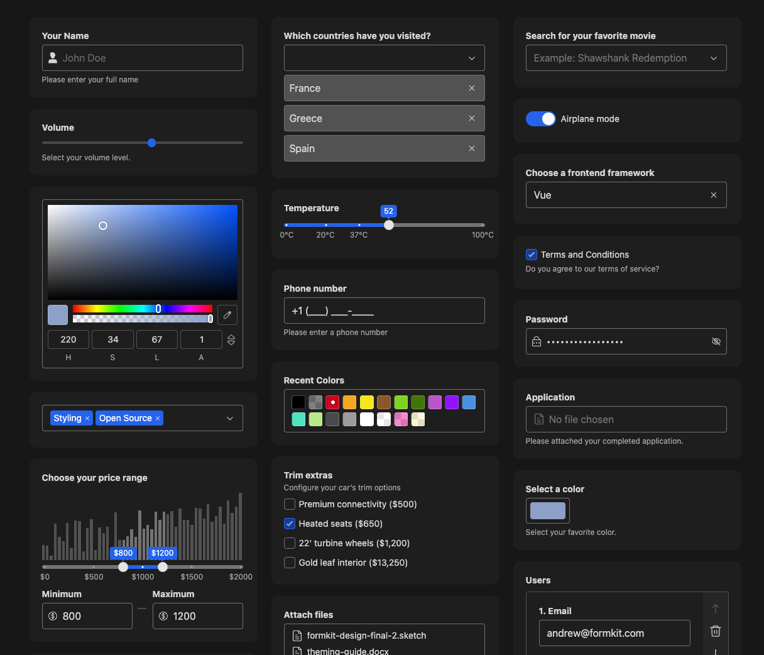
Task: Move user up with arrow icon
Action: [x=715, y=608]
